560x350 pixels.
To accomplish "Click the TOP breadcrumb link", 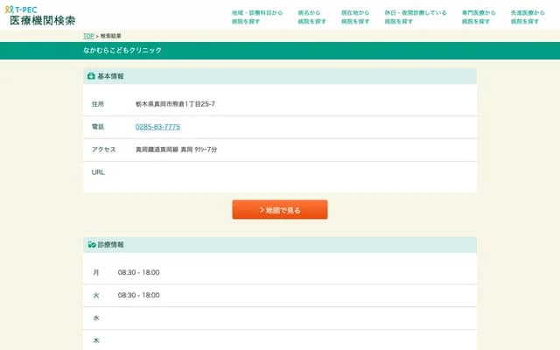I will (x=88, y=36).
